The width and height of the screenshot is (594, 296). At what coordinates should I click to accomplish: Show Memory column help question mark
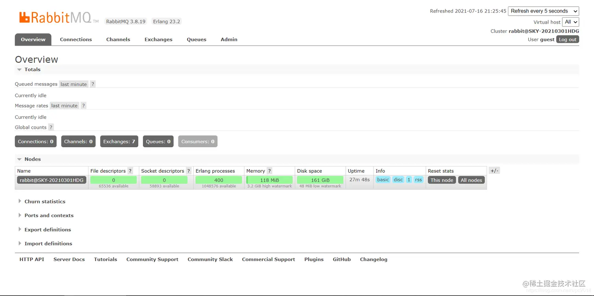pyautogui.click(x=269, y=171)
